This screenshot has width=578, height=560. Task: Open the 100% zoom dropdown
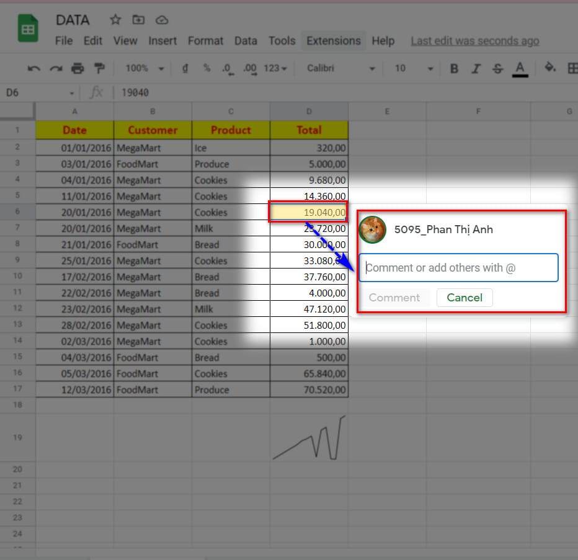[x=144, y=68]
